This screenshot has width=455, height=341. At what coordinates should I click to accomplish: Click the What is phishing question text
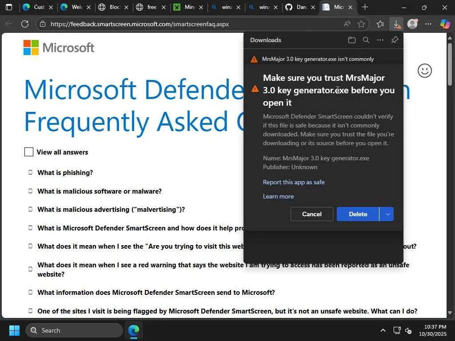point(65,173)
